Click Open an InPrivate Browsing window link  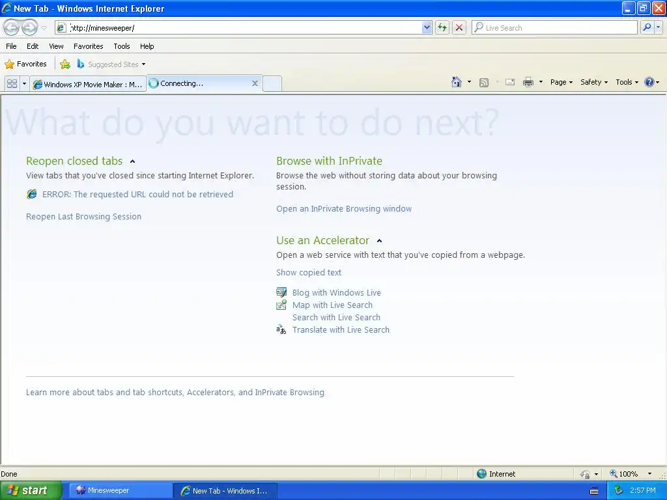[344, 209]
